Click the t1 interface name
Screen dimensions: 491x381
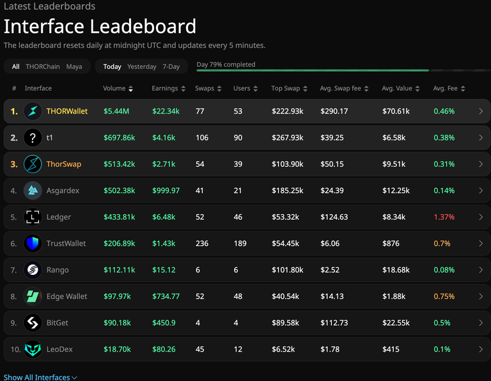click(x=49, y=137)
